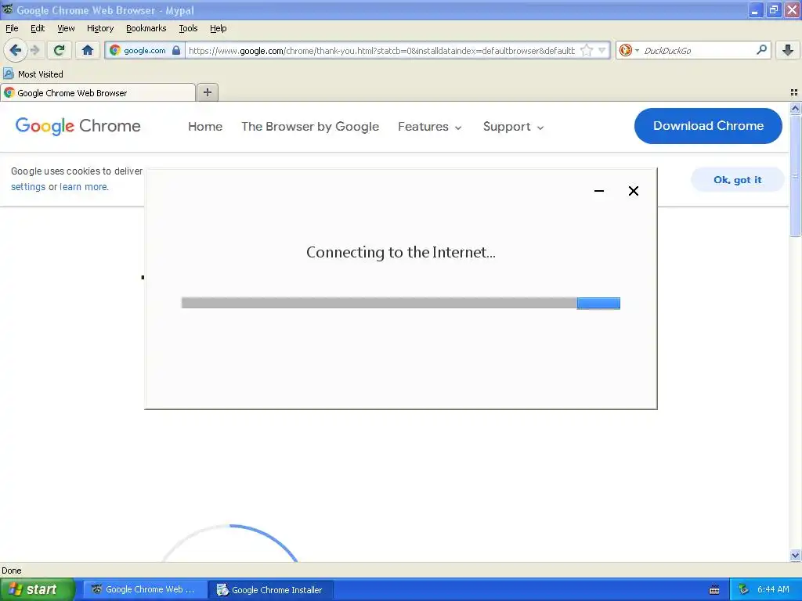Open the cookie settings link
The image size is (802, 601).
click(28, 186)
